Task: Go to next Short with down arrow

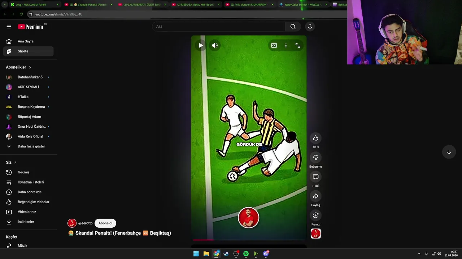Action: 449,152
